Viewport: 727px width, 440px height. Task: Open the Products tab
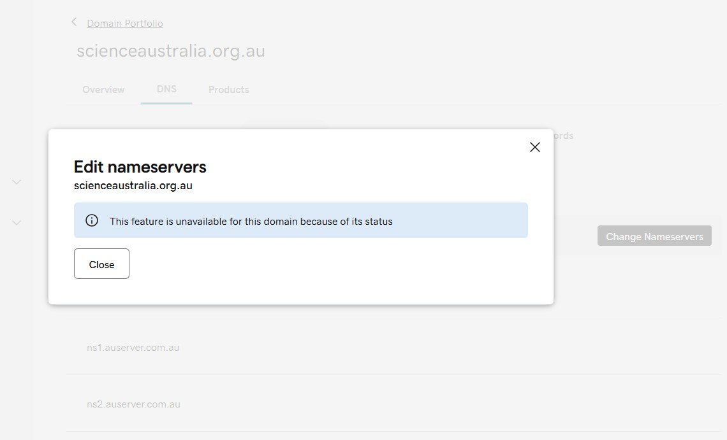228,90
